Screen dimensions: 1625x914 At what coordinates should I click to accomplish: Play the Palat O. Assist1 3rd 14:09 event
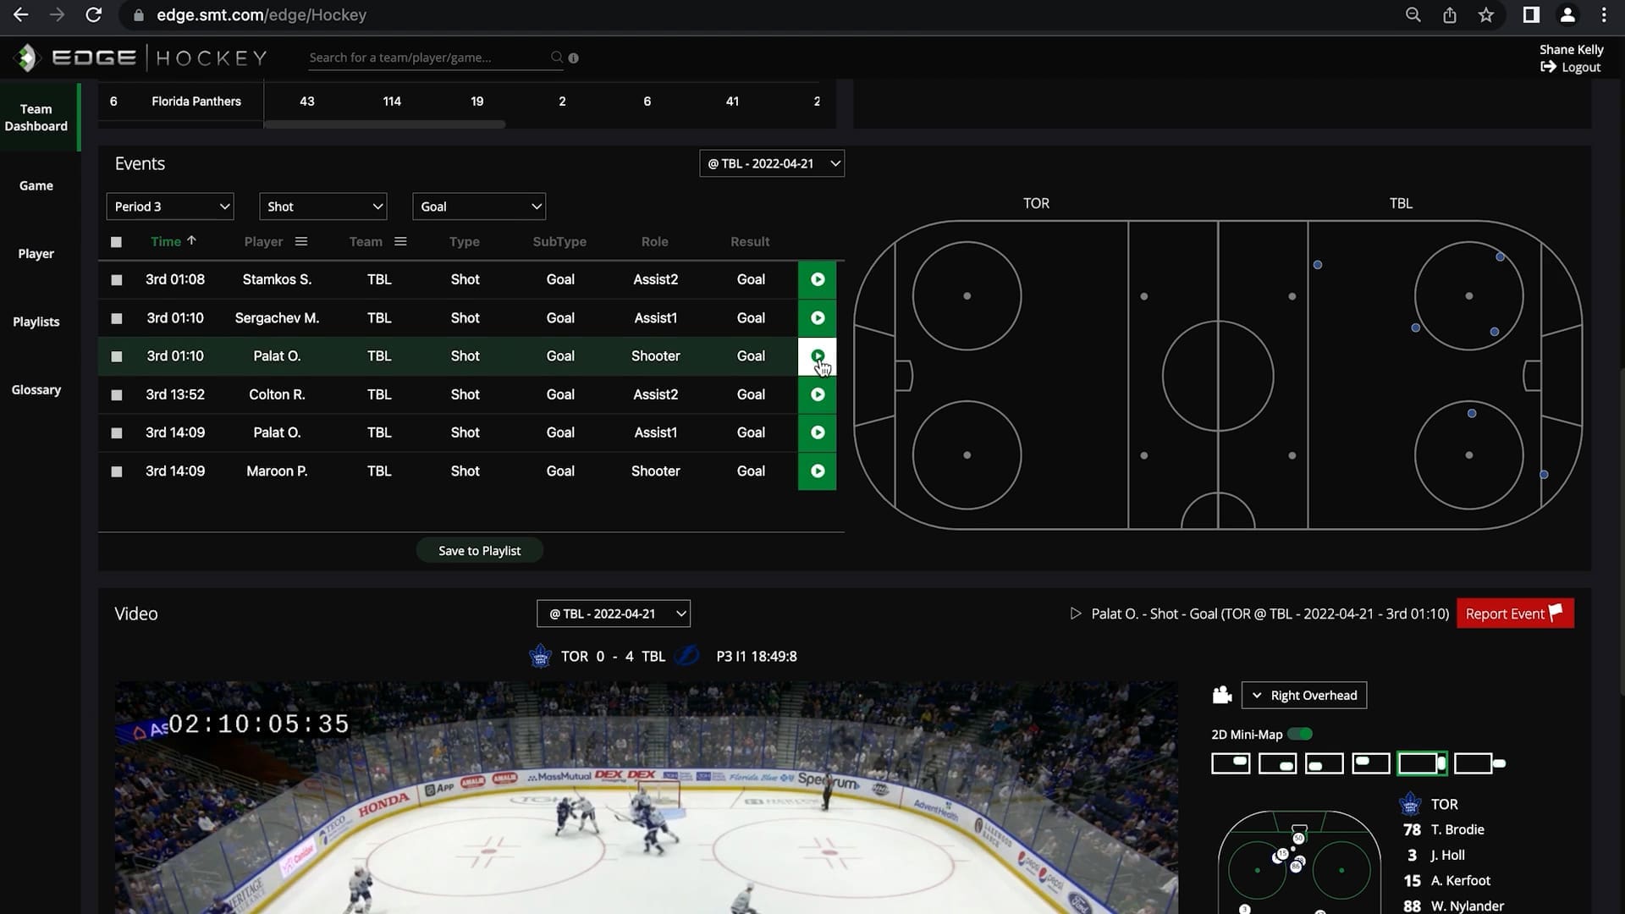point(817,432)
